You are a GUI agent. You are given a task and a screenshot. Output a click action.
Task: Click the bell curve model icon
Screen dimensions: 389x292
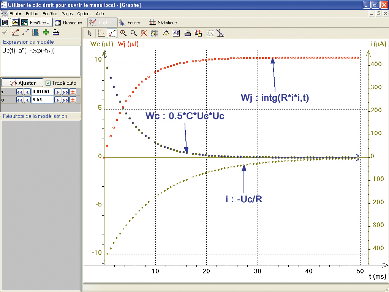click(x=35, y=32)
